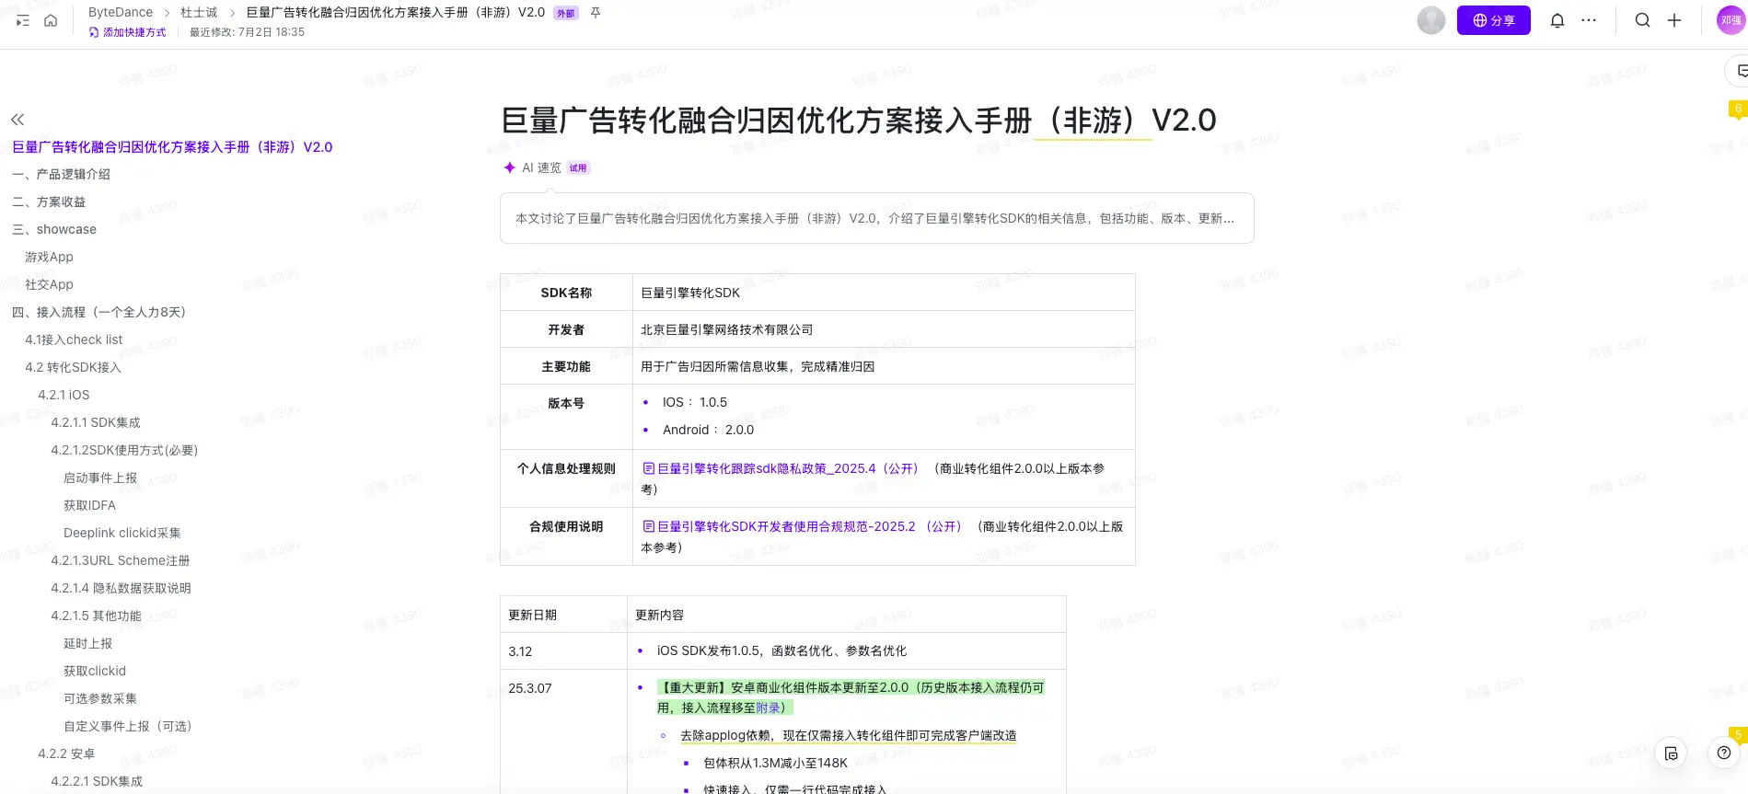The image size is (1748, 794).
Task: Click the floating document tools icon
Action: pyautogui.click(x=1671, y=754)
